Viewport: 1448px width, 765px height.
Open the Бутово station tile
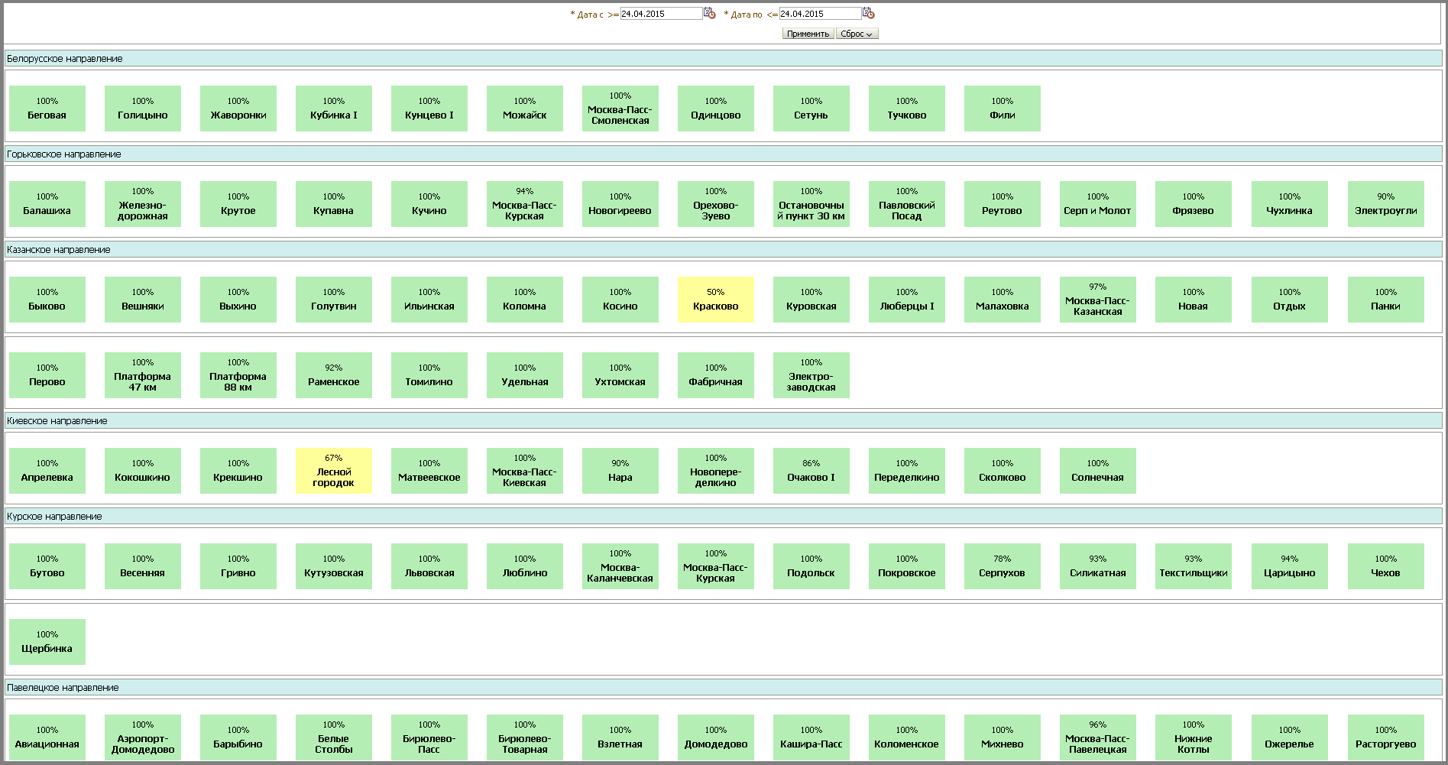pos(47,566)
